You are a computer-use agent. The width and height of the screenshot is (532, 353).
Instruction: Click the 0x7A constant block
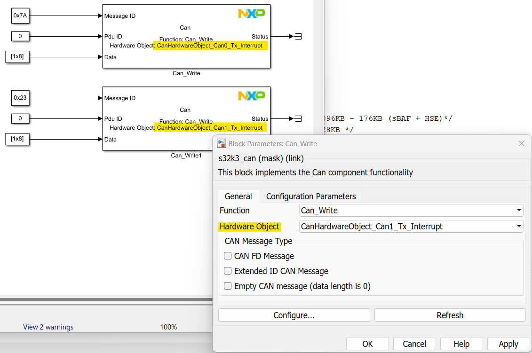20,16
